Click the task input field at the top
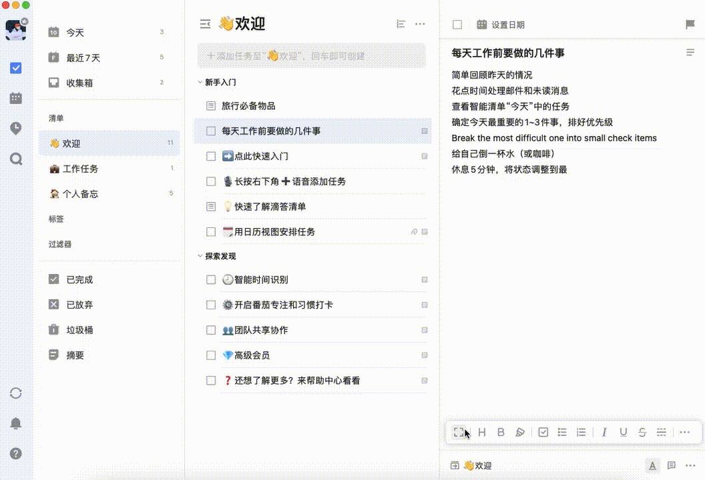This screenshot has width=705, height=480. [311, 55]
